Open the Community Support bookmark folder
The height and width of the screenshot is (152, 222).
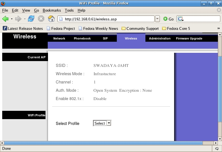tap(140, 28)
